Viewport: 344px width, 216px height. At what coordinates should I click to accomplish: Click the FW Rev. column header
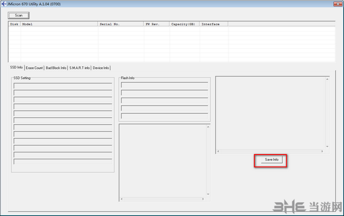pyautogui.click(x=157, y=24)
